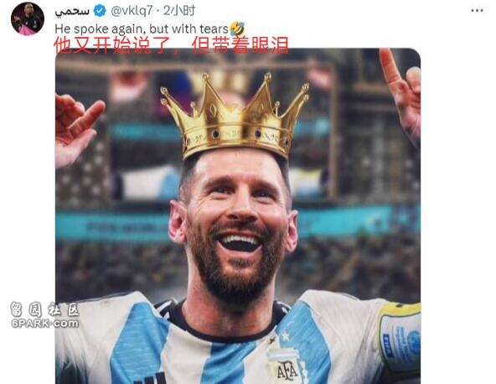Viewport: 496px width, 384px height.
Task: Click the AFA crest on the jersey
Action: pos(286,366)
